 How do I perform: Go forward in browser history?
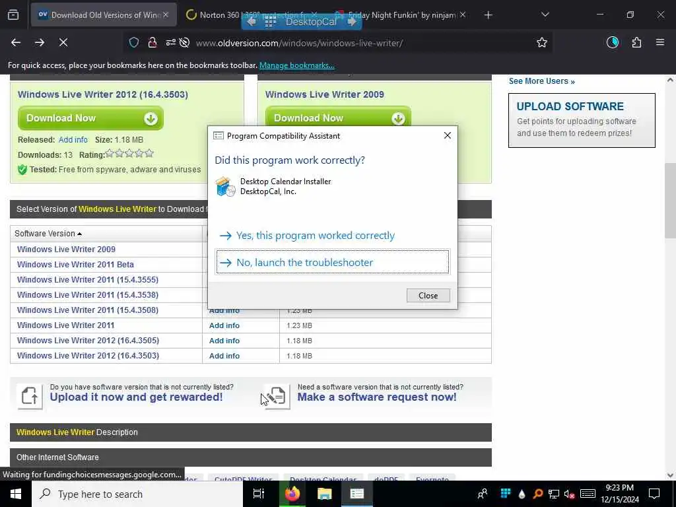click(x=39, y=42)
